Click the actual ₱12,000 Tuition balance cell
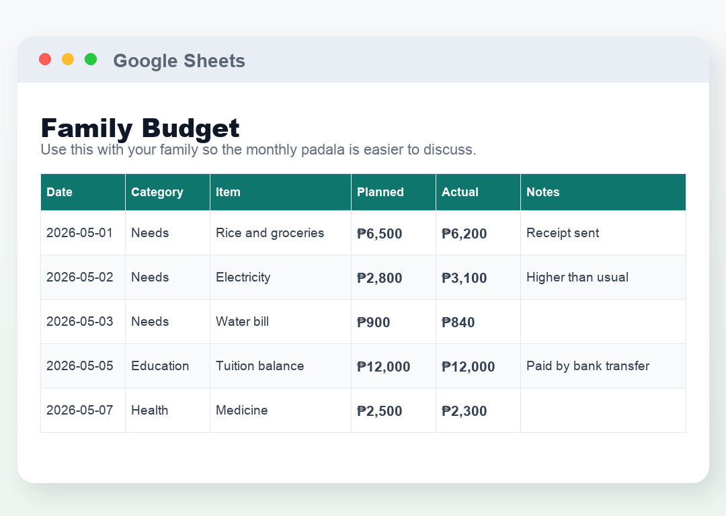 [479, 366]
